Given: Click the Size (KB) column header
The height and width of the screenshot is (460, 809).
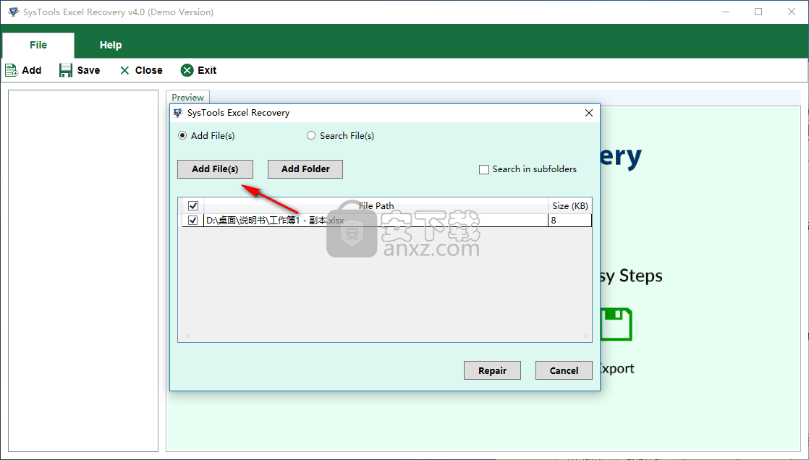Looking at the screenshot, I should click(570, 205).
